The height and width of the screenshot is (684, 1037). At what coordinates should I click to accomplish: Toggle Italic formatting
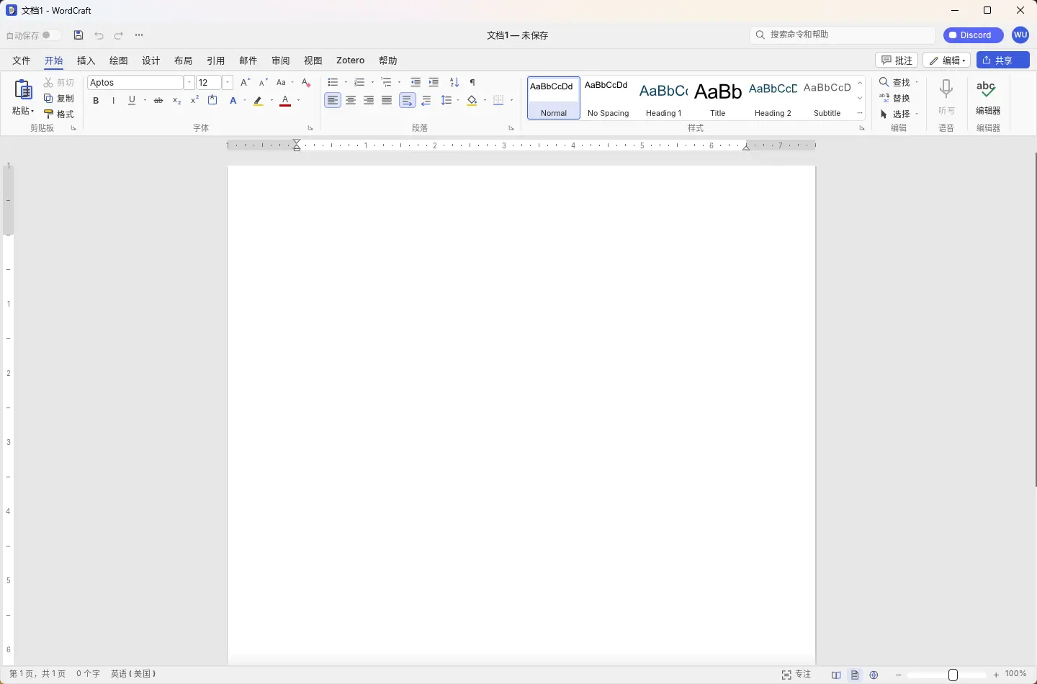114,101
